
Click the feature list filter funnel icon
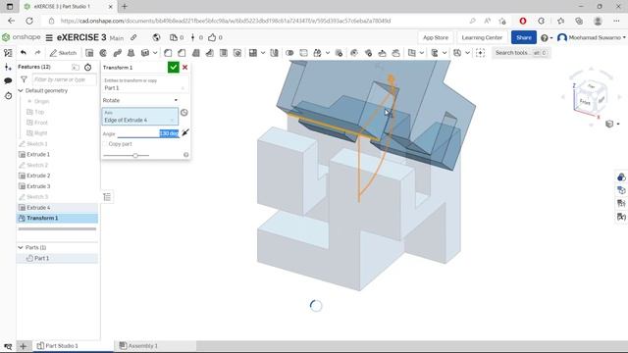pyautogui.click(x=24, y=79)
